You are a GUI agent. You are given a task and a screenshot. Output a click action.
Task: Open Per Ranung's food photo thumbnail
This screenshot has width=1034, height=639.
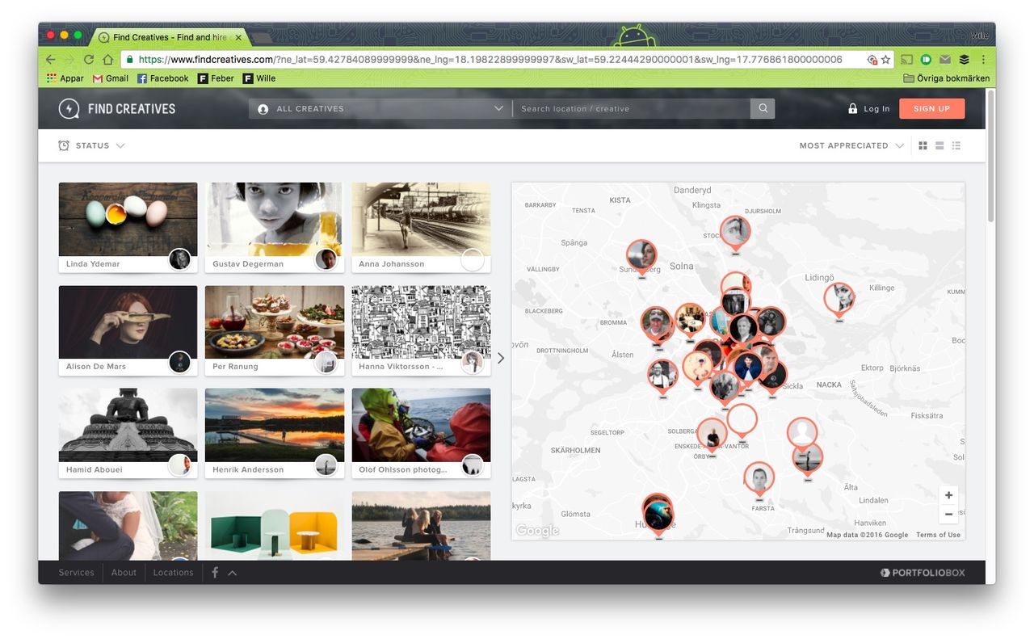click(275, 322)
